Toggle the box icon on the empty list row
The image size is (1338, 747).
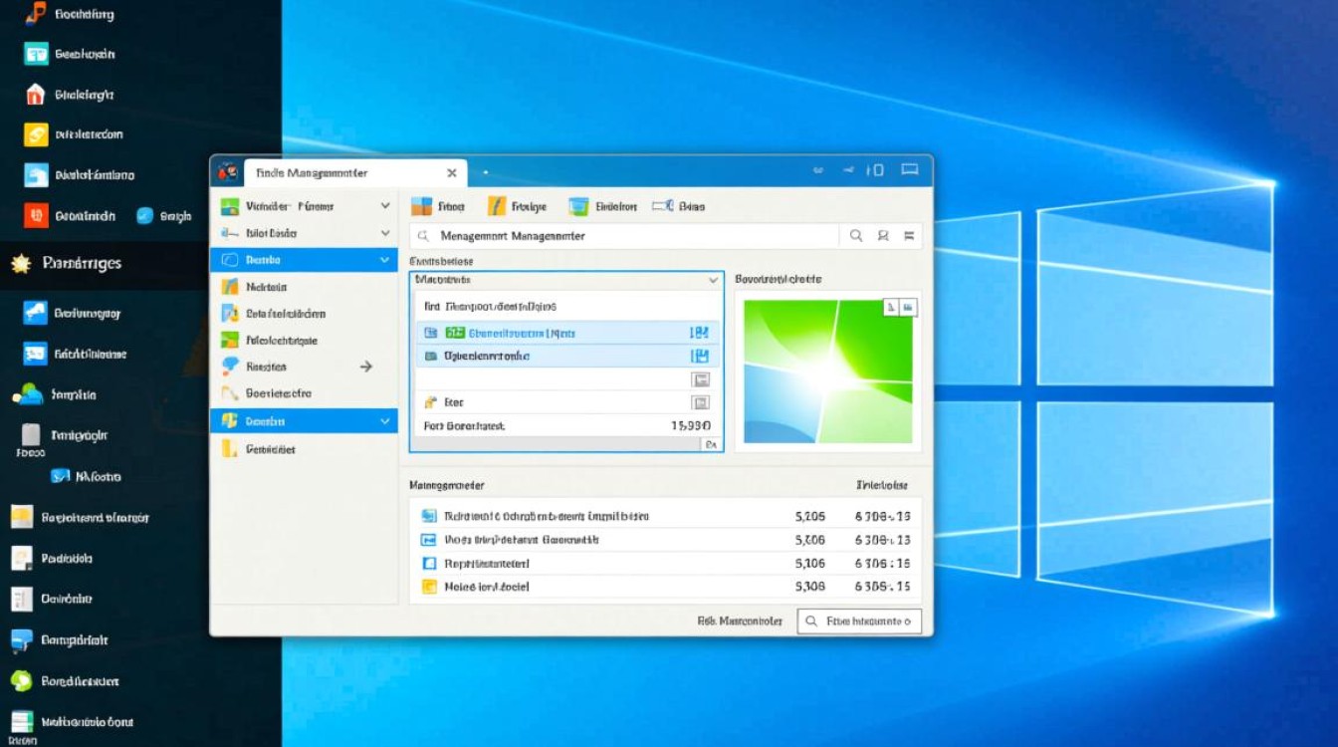(700, 379)
